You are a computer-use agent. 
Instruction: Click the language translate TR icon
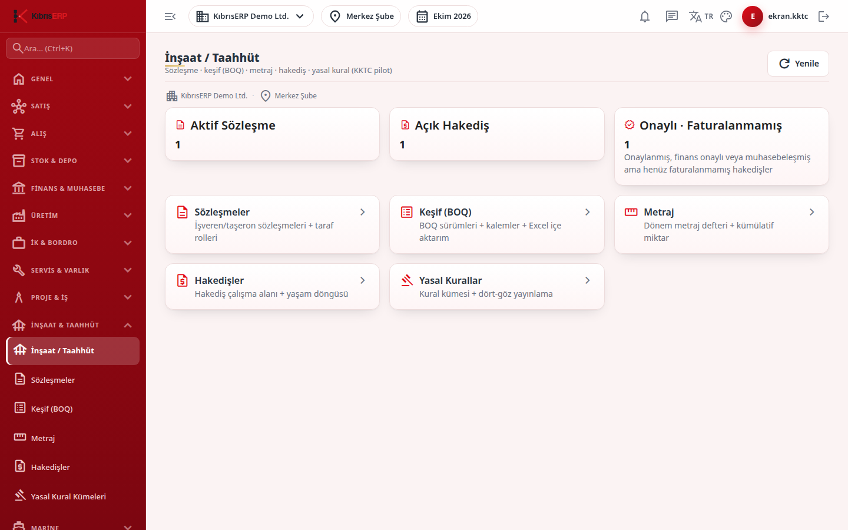(701, 16)
